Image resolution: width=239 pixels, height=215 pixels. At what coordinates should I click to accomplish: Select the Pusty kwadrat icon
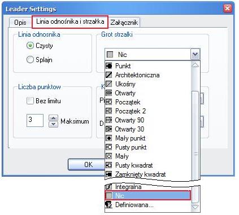pos(109,165)
